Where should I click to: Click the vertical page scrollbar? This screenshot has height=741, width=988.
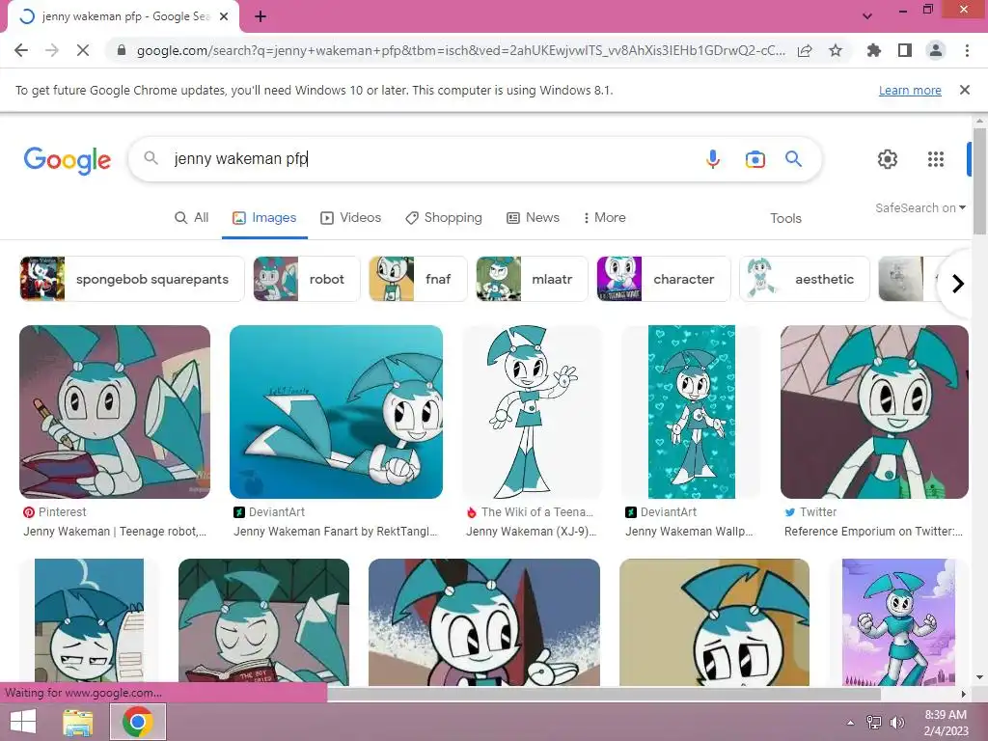[979, 181]
